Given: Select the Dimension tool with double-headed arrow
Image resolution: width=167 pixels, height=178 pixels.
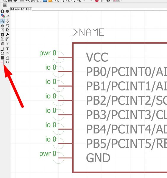Looking at the screenshot, I should click(x=7, y=62).
